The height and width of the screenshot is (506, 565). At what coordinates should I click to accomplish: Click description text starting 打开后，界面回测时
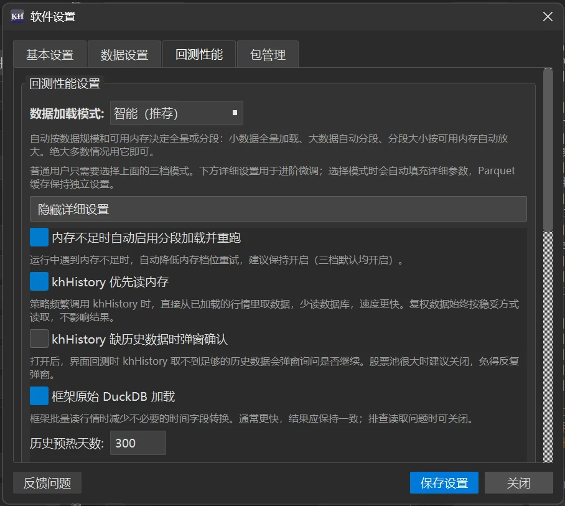click(x=274, y=368)
